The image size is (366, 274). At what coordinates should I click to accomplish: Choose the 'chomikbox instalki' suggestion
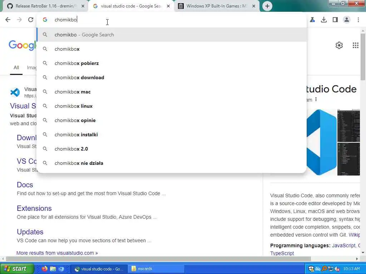tap(172, 135)
